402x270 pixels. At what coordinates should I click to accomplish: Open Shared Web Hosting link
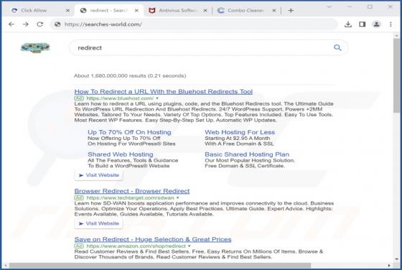(121, 154)
